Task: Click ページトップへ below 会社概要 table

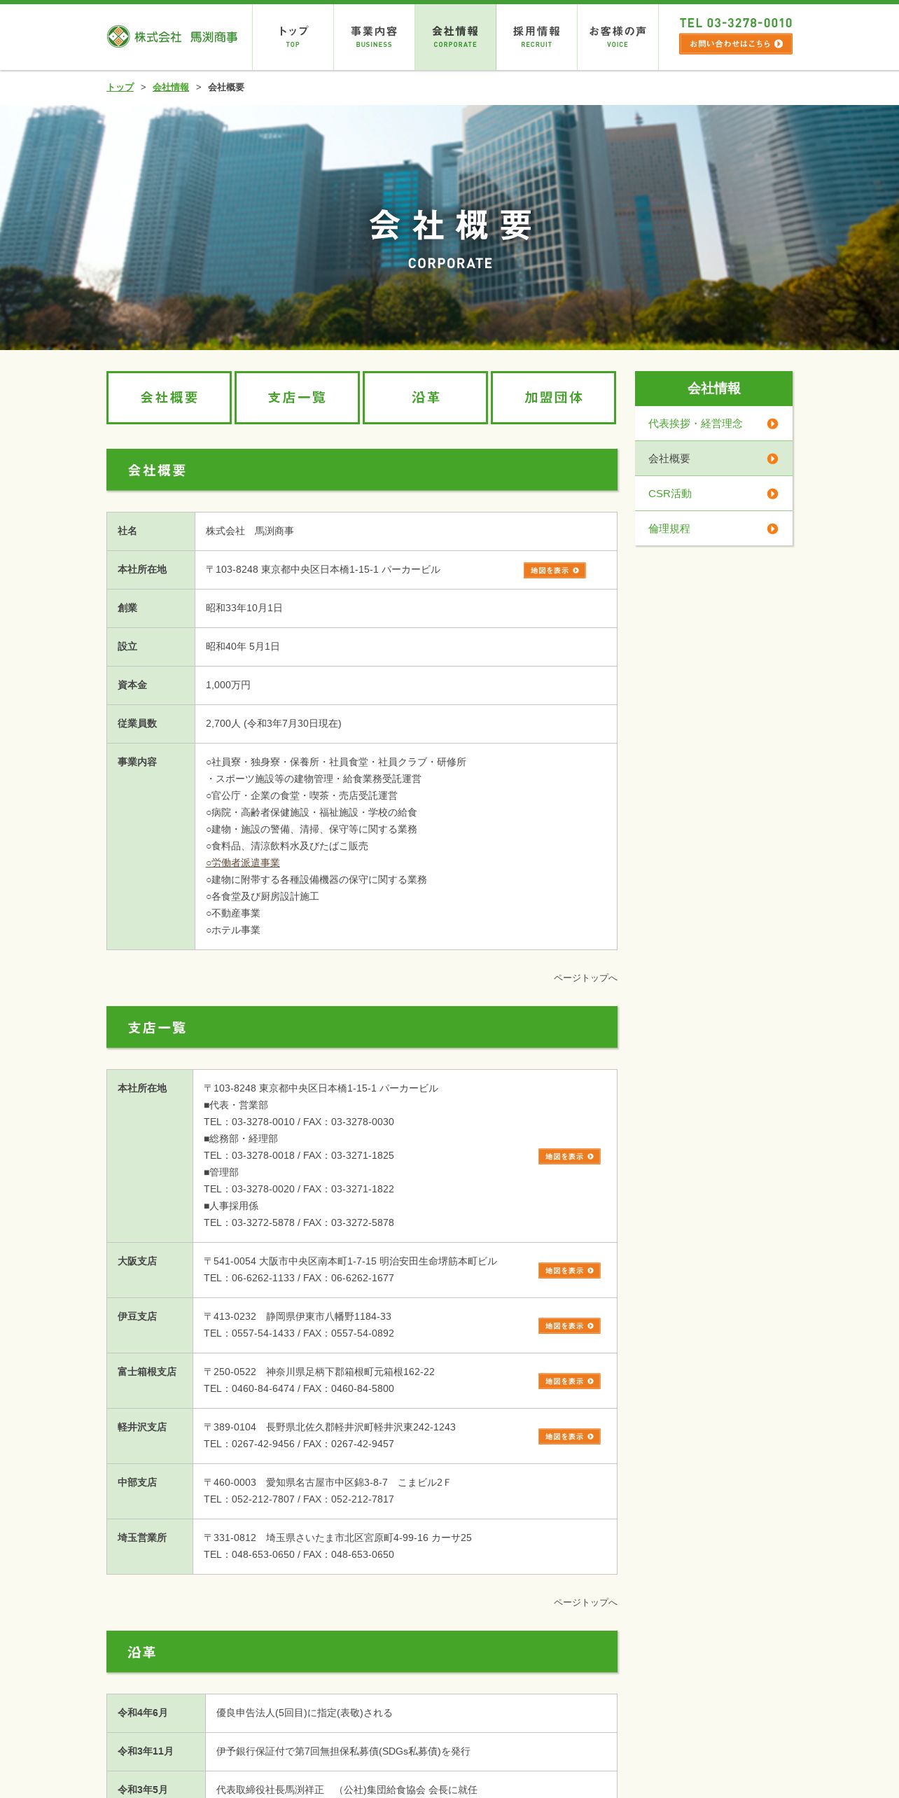Action: [585, 978]
